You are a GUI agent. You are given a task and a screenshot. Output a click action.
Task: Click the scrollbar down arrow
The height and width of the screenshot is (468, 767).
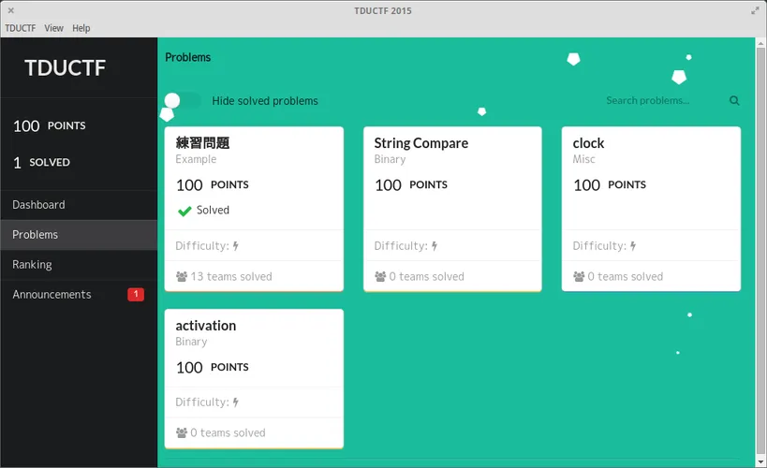[x=760, y=462]
